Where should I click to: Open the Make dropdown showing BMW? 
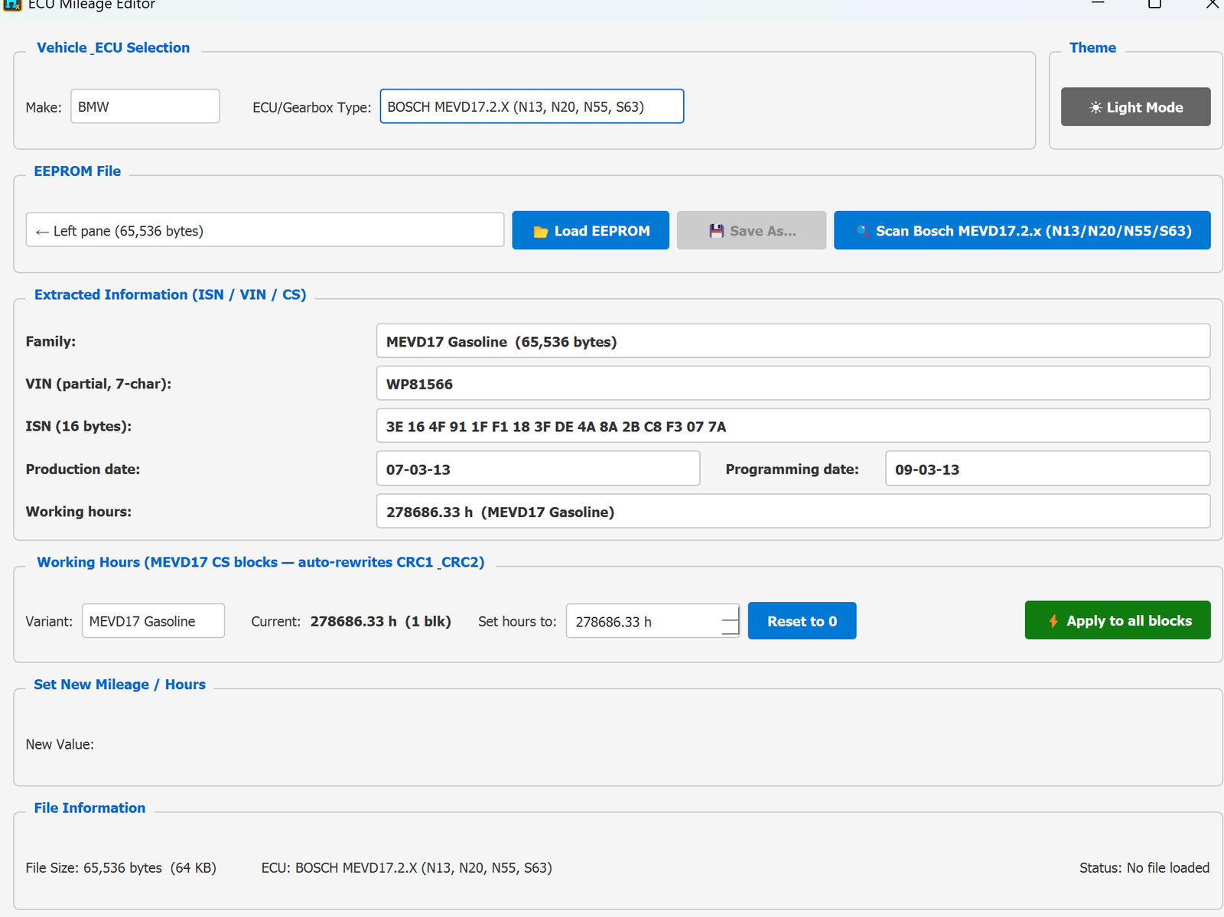tap(145, 106)
